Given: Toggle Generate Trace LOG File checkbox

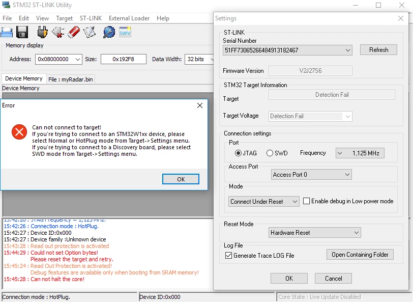Looking at the screenshot, I should click(229, 256).
